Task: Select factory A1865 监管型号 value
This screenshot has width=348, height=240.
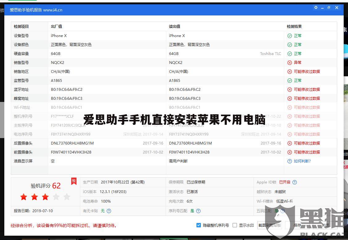Action: (56, 80)
